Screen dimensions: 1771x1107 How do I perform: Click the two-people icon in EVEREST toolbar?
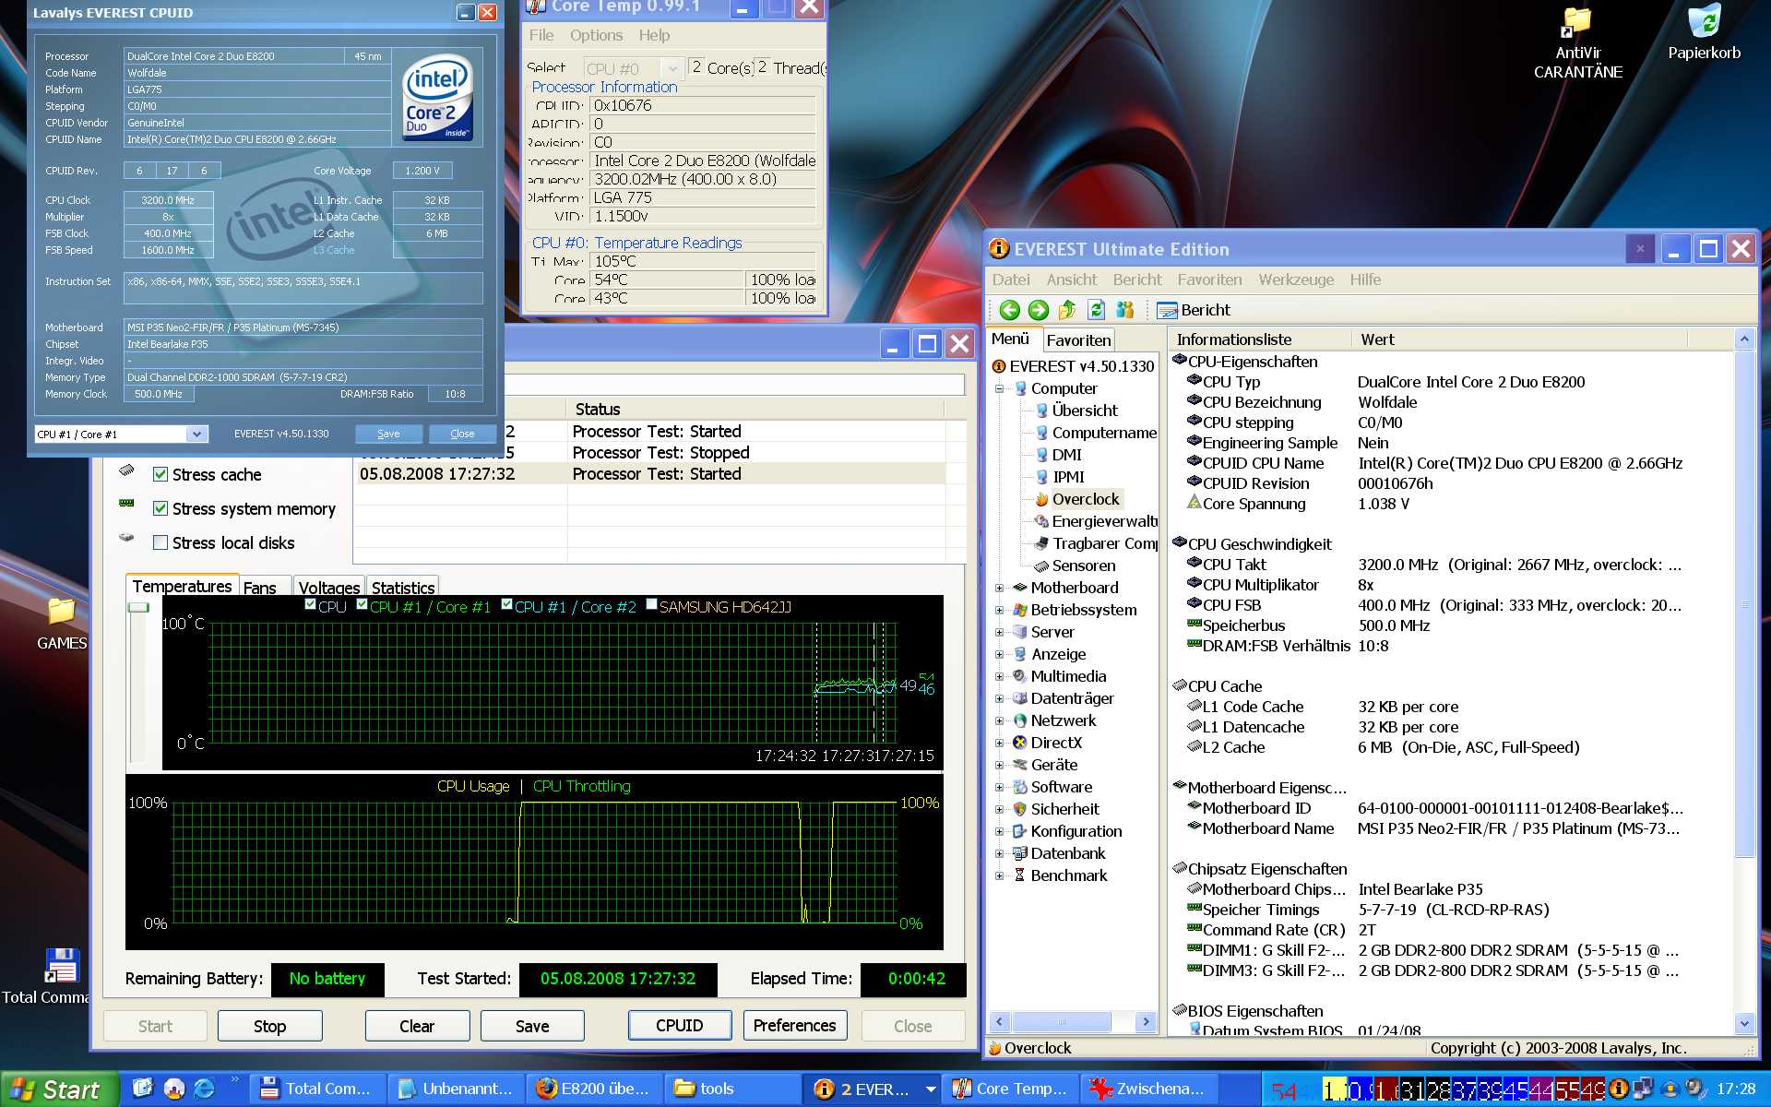click(x=1124, y=310)
